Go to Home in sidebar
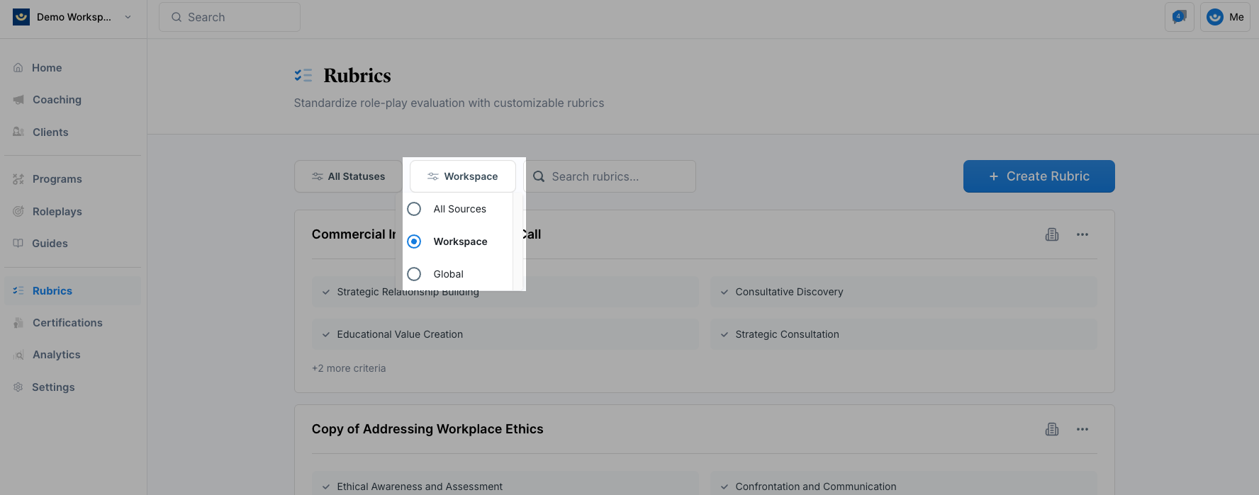Image resolution: width=1259 pixels, height=495 pixels. pos(73,68)
